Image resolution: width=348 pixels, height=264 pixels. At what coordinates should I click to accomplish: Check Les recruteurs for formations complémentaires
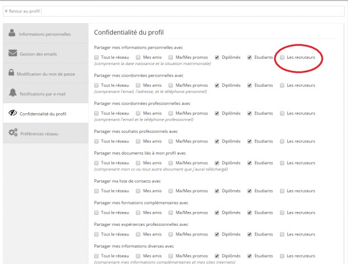point(282,212)
